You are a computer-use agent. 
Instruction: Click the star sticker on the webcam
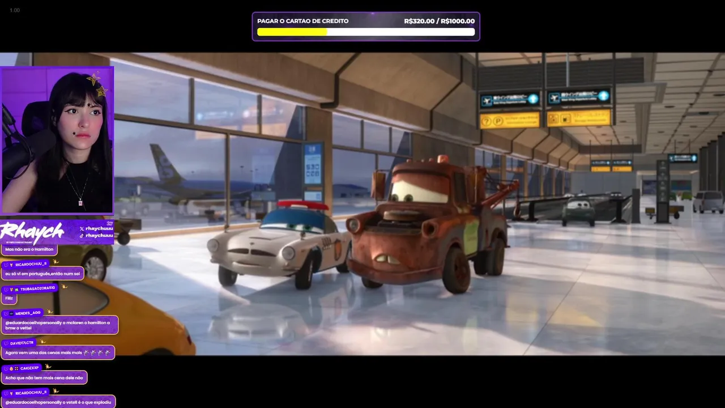[96, 84]
